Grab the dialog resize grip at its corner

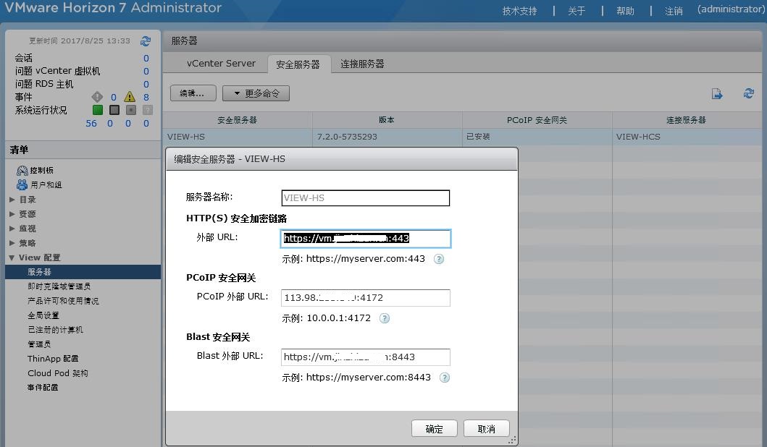pyautogui.click(x=511, y=440)
